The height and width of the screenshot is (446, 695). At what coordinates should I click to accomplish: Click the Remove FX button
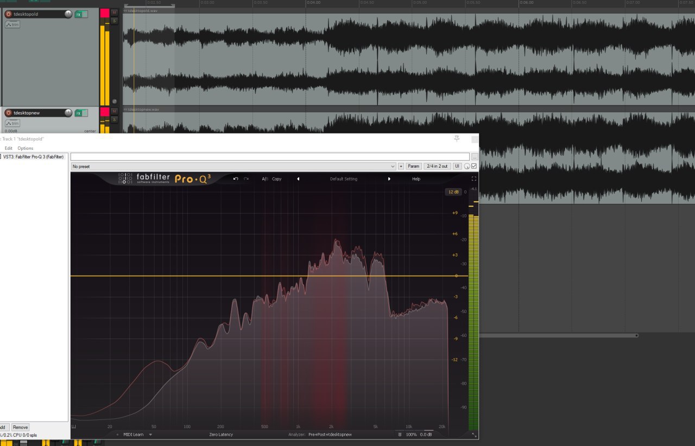(20, 427)
